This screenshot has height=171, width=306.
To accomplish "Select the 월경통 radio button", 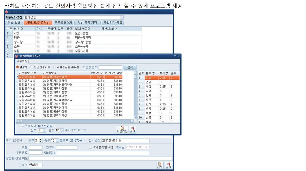I will (18, 67).
